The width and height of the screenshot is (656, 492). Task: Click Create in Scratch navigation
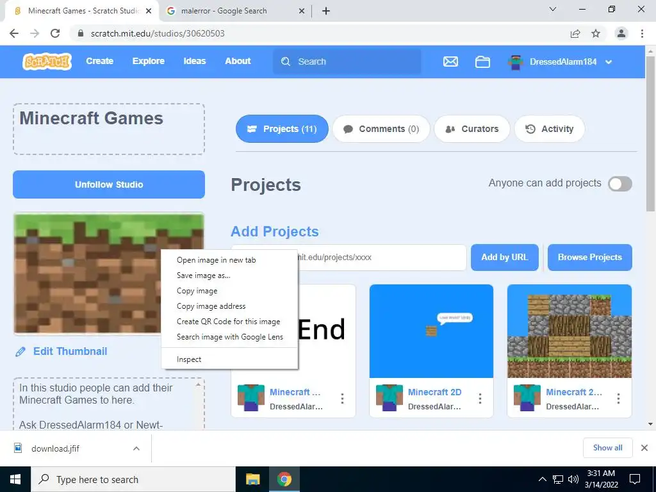(99, 61)
